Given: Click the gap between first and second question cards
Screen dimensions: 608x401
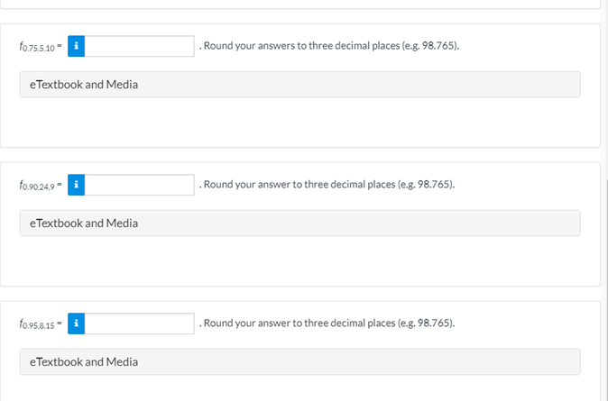Looking at the screenshot, I should pyautogui.click(x=299, y=155).
